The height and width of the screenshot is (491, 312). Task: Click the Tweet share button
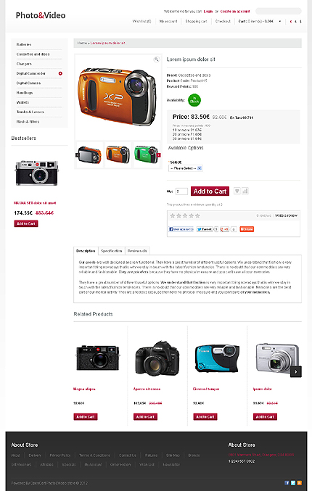[205, 229]
